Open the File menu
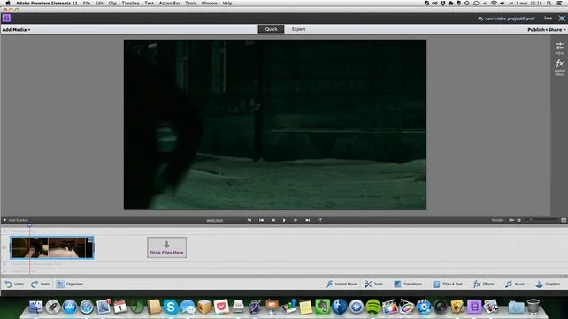Image resolution: width=568 pixels, height=319 pixels. (86, 3)
